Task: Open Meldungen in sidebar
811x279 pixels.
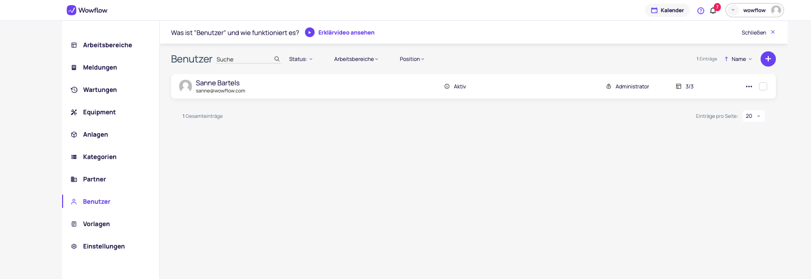Action: [x=100, y=68]
